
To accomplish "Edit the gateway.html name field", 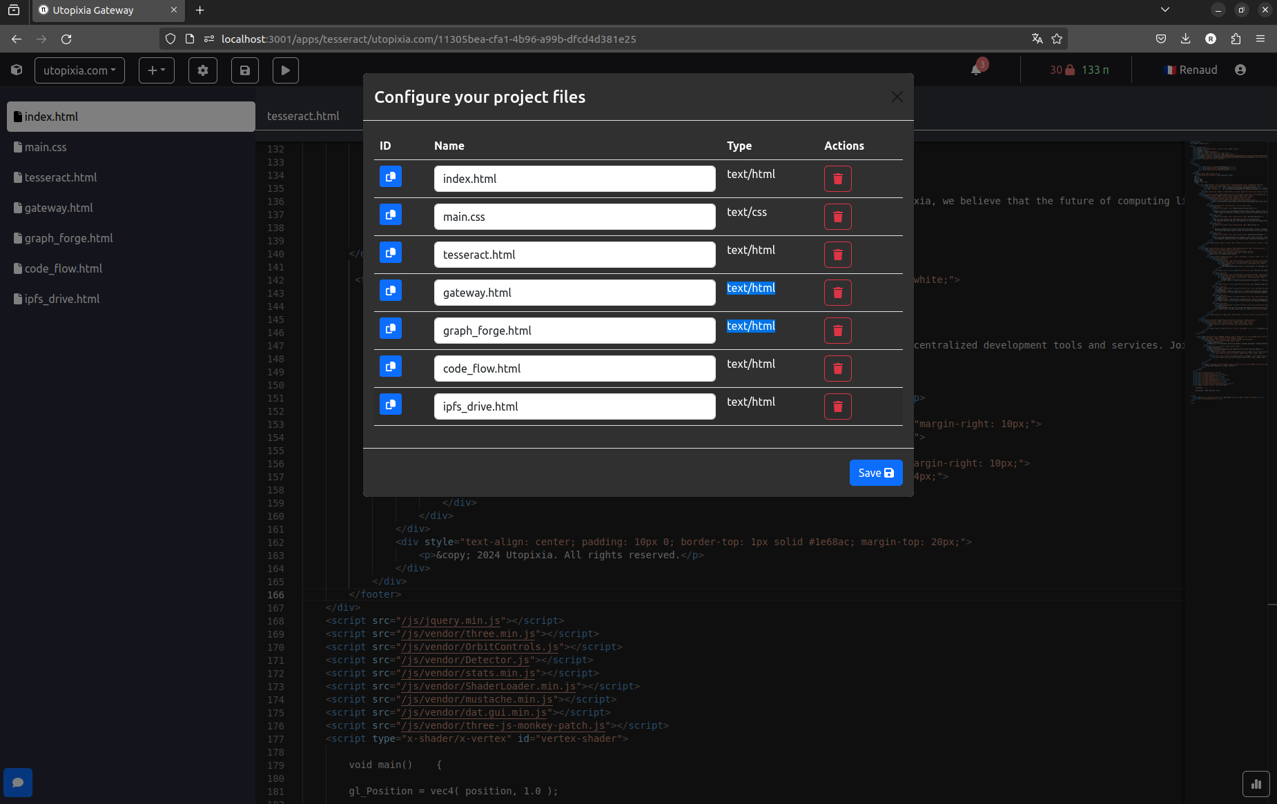I will [x=575, y=293].
